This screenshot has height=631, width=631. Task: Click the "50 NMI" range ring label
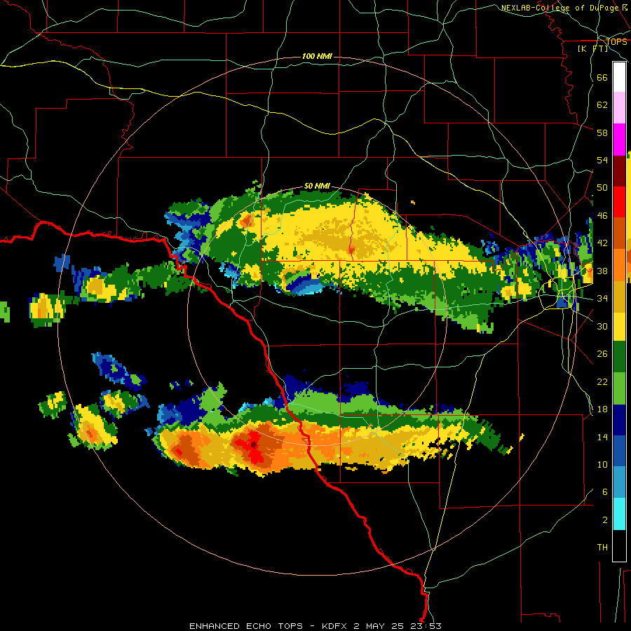[317, 186]
